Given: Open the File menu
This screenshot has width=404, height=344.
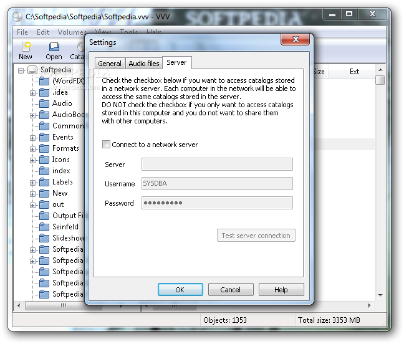Looking at the screenshot, I should (22, 32).
